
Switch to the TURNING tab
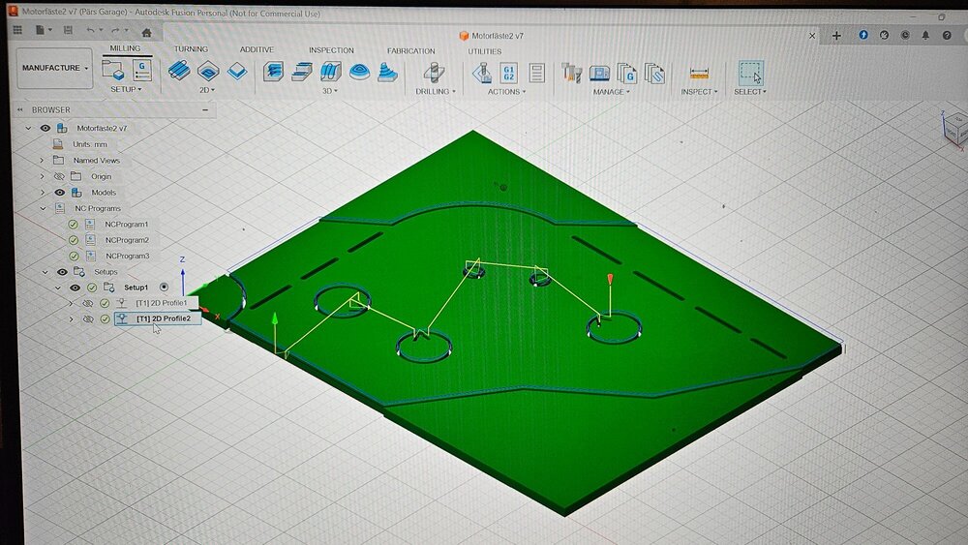tap(191, 48)
